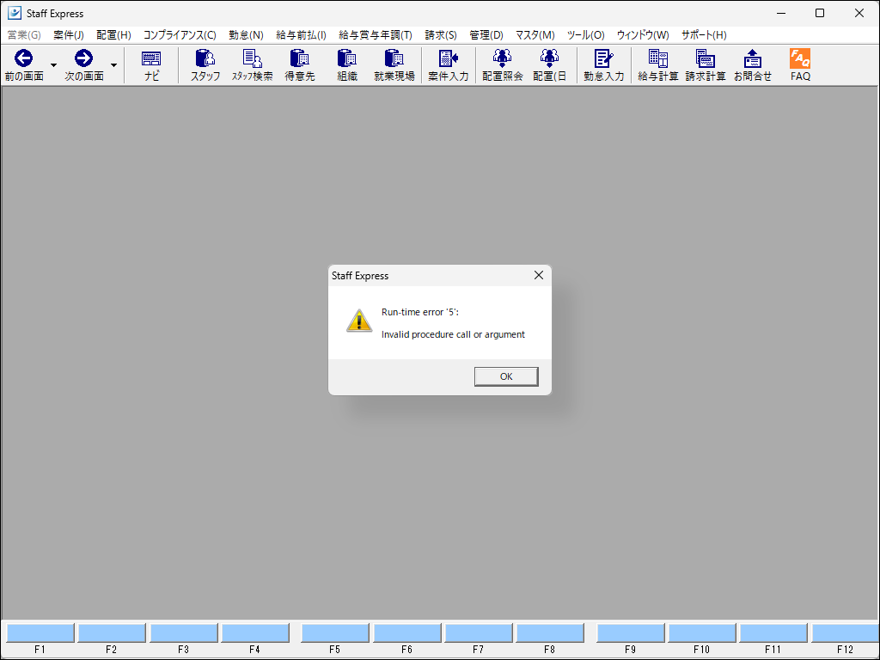Maximize the Staff Express main window
The width and height of the screenshot is (880, 660).
(820, 13)
